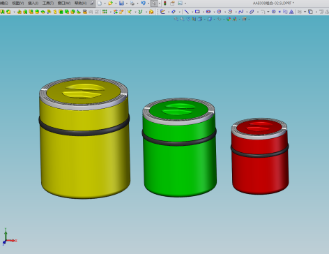This screenshot has width=329, height=254.
Task: Toggle the Section View icon
Action: [x=194, y=19]
